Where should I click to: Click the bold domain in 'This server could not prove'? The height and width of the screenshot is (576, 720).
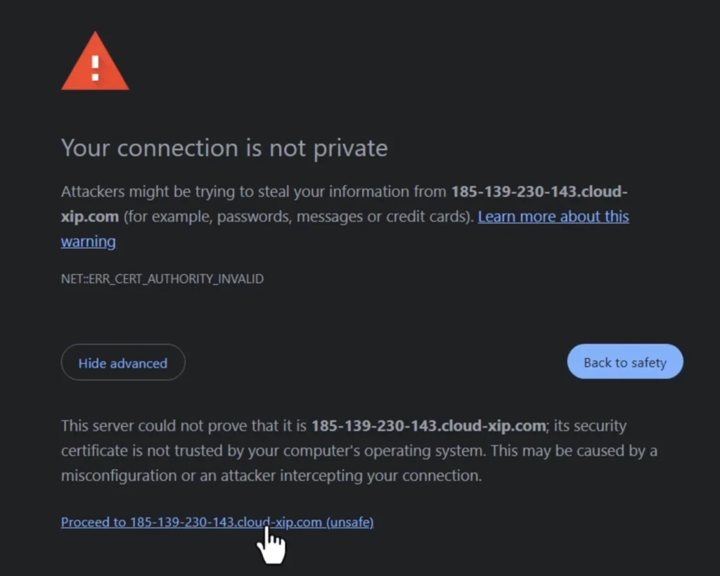point(428,425)
